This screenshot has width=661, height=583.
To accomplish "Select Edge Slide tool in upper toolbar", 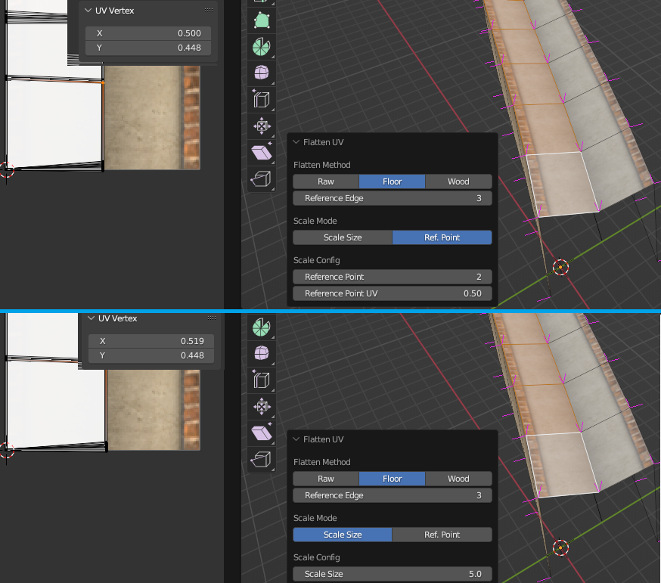I will 262,100.
